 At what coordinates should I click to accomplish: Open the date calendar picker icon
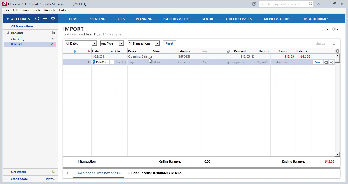[111, 62]
